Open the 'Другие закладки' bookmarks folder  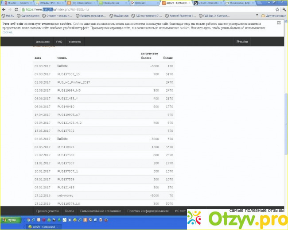(273, 15)
